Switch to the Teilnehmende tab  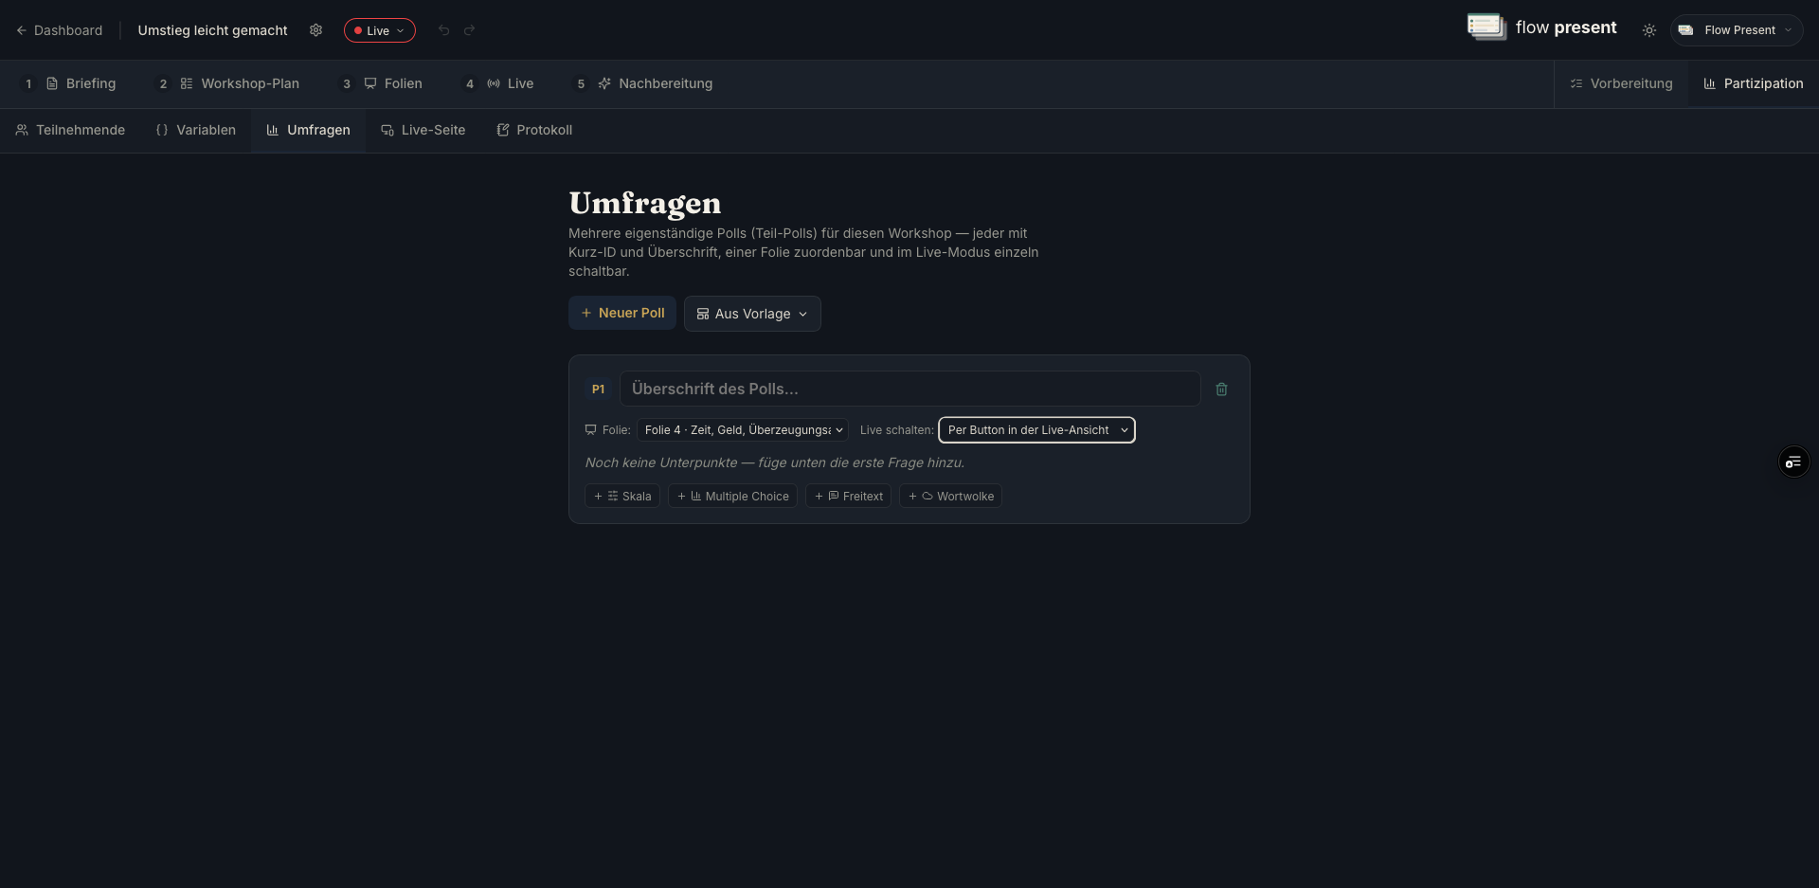tap(70, 130)
